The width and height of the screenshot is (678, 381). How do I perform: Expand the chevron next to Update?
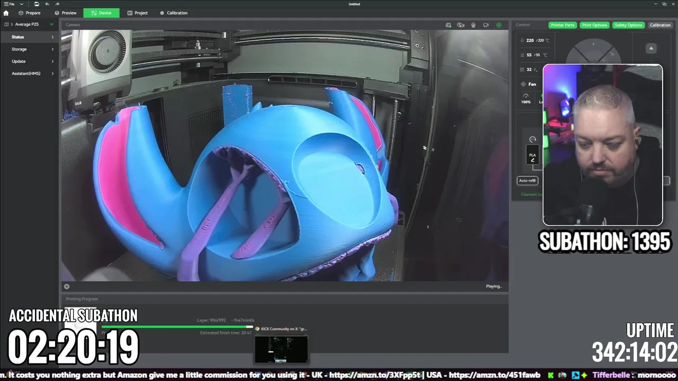[52, 61]
